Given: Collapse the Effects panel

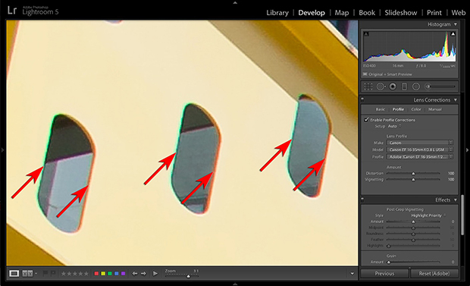Looking at the screenshot, I should tap(456, 200).
